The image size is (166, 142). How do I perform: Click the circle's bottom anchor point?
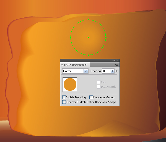pos(88,55)
